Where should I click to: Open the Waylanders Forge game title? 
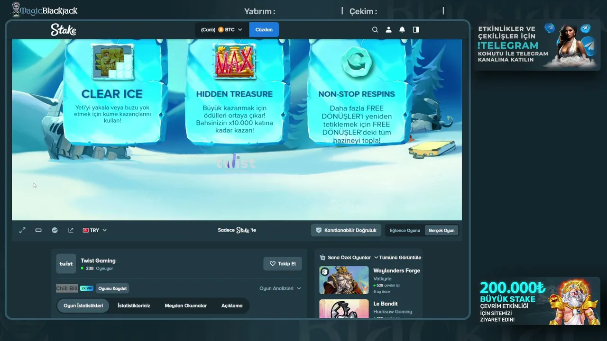tap(397, 271)
